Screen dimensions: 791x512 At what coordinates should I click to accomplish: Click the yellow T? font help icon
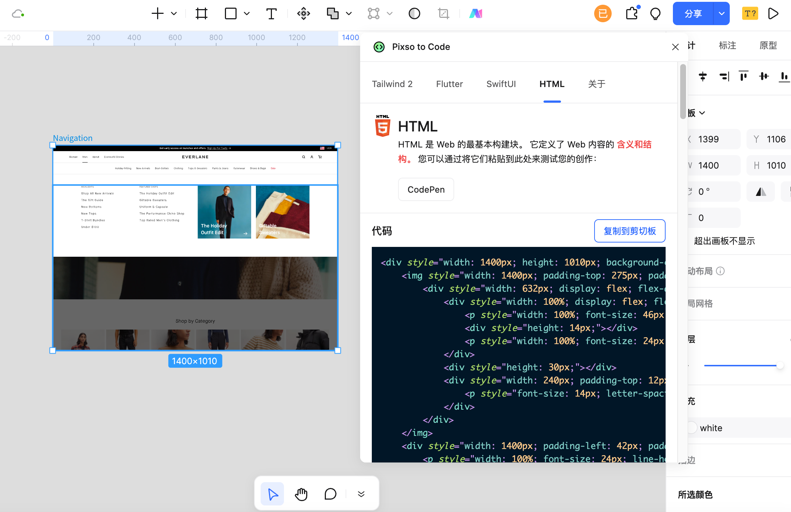pyautogui.click(x=750, y=13)
